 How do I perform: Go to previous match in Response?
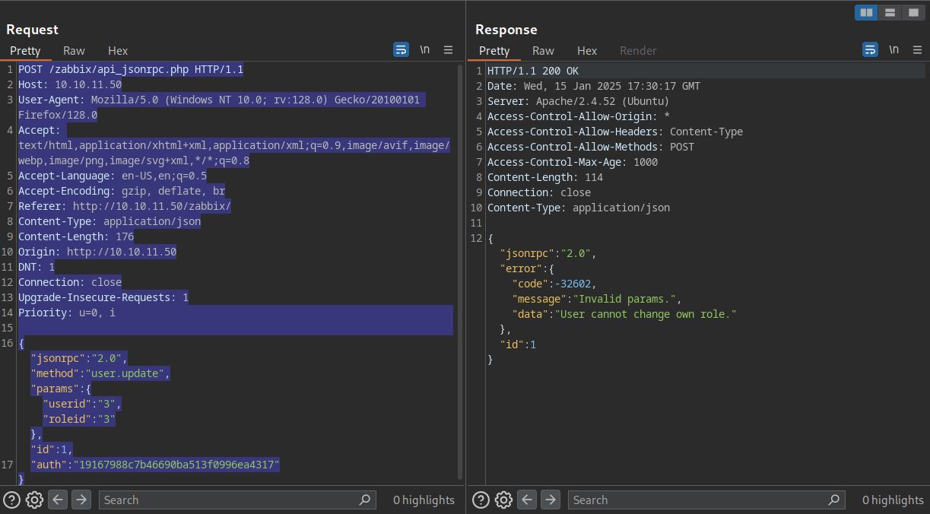tap(527, 500)
